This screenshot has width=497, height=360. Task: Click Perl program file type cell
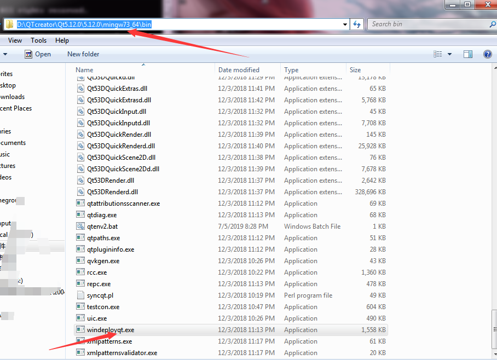pyautogui.click(x=308, y=295)
